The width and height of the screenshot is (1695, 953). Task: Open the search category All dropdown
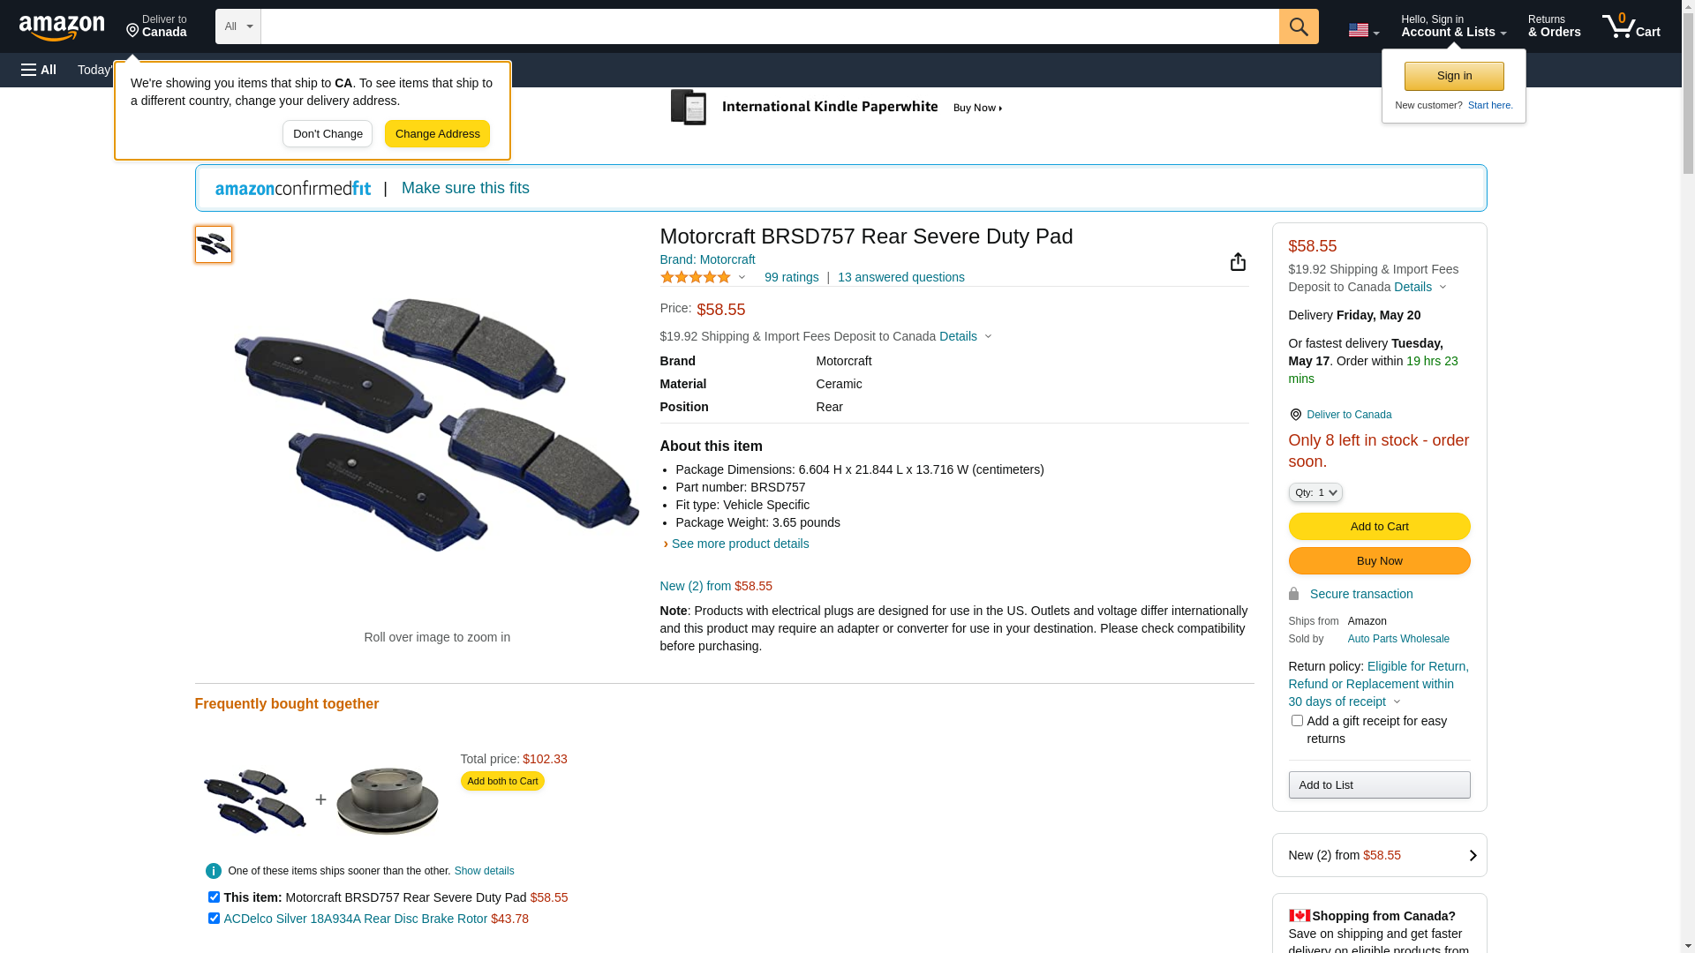click(238, 26)
